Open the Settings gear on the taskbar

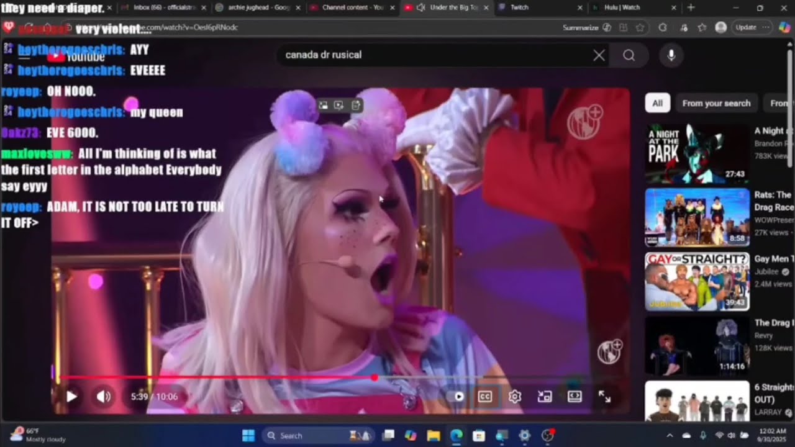tap(524, 435)
